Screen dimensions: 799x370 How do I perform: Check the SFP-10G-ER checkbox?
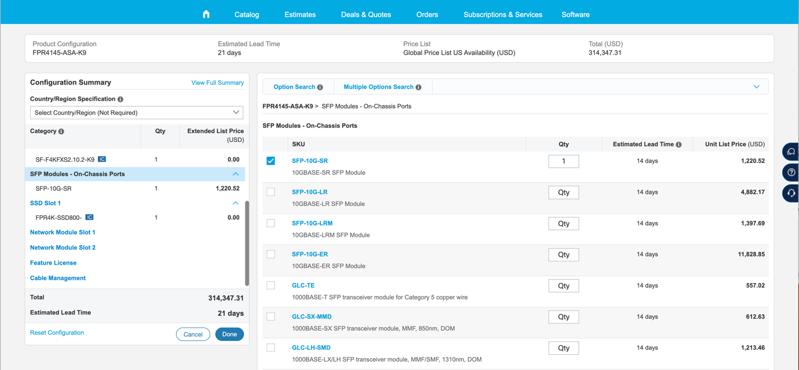pyautogui.click(x=271, y=254)
